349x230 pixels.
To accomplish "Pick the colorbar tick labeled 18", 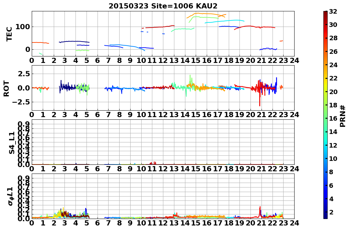I will [x=333, y=105].
